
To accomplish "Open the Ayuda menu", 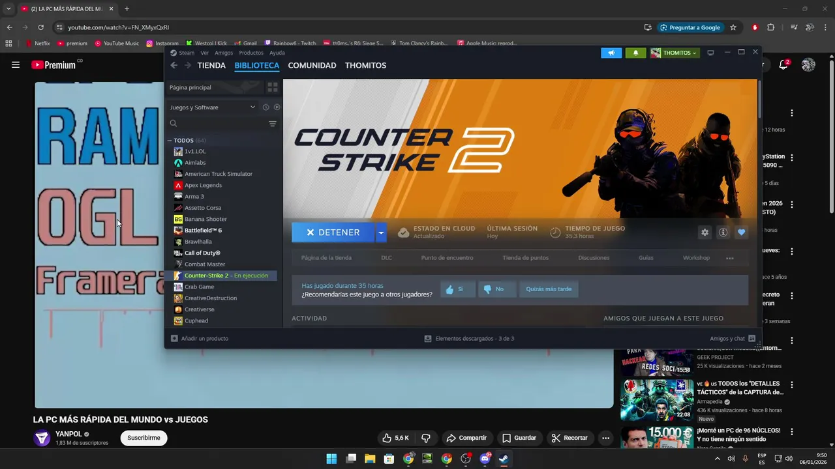I will pos(277,53).
